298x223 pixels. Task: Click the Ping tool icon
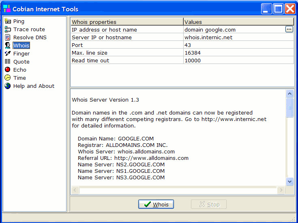(x=8, y=21)
